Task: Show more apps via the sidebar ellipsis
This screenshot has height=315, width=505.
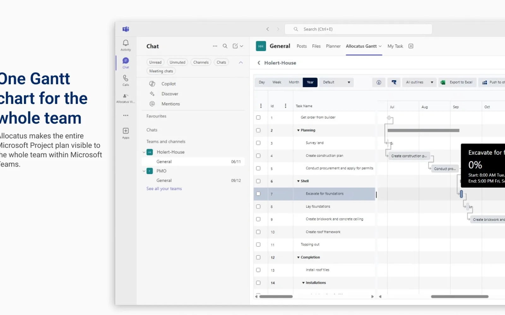Action: [x=126, y=115]
